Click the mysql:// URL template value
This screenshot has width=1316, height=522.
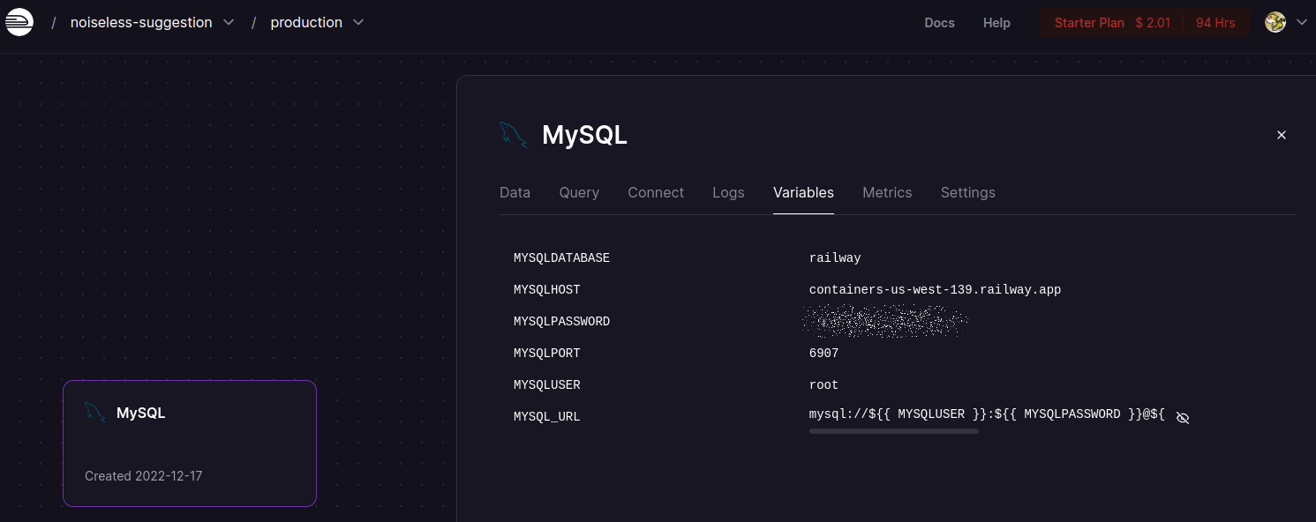[988, 414]
